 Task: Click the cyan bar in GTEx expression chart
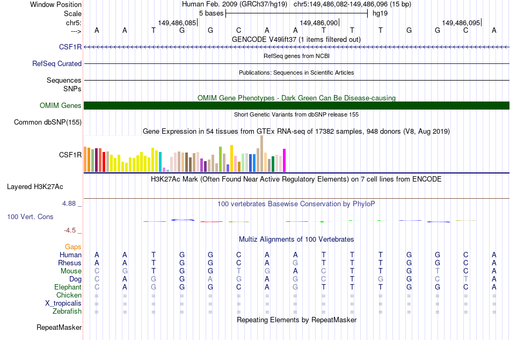(x=161, y=162)
